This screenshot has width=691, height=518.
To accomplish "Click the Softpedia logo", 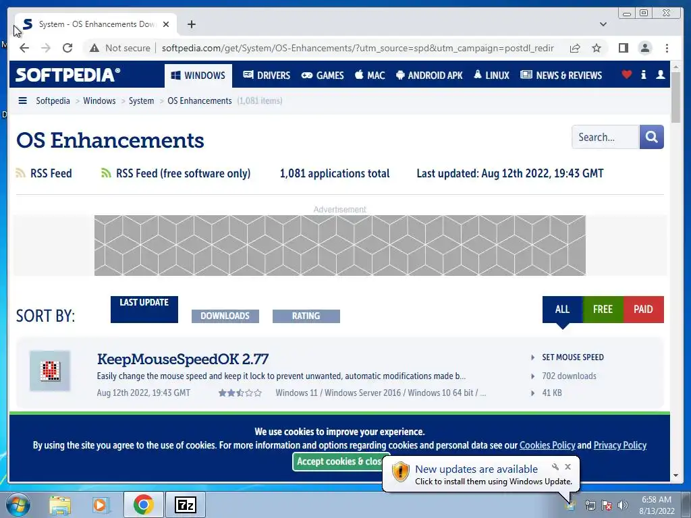I will 67,74.
